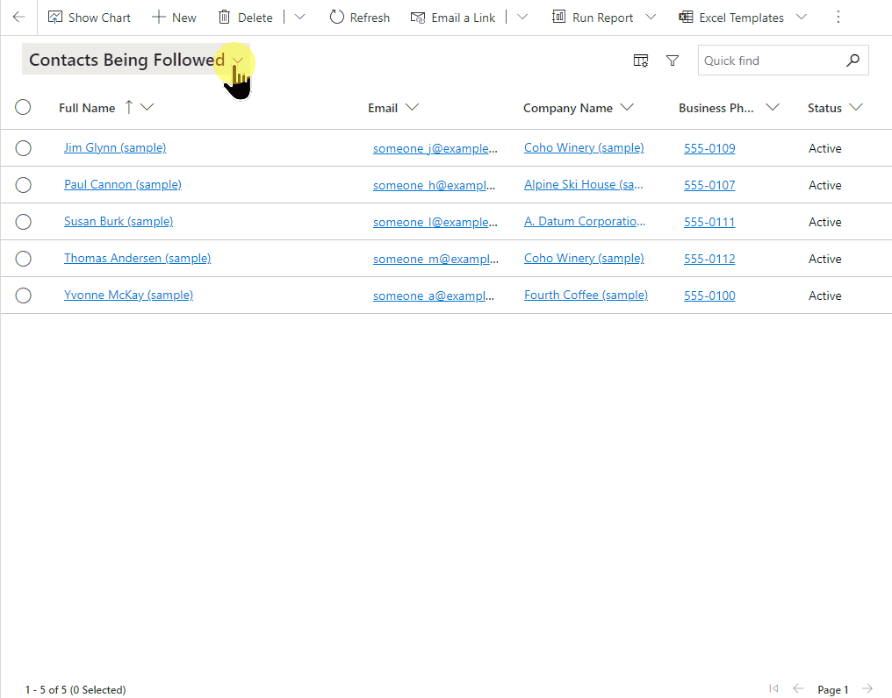Screen dimensions: 892x698
Task: Open the Show Chart view
Action: pyautogui.click(x=89, y=17)
